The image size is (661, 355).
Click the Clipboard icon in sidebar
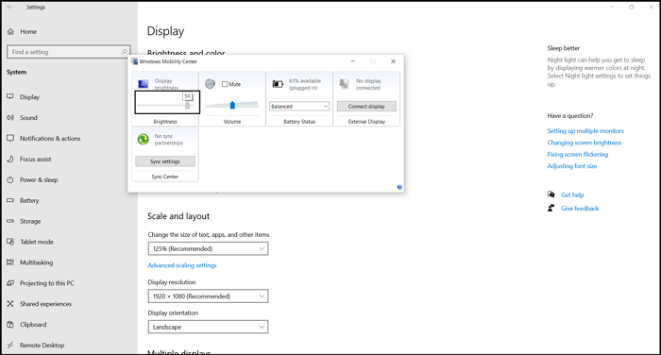click(10, 324)
